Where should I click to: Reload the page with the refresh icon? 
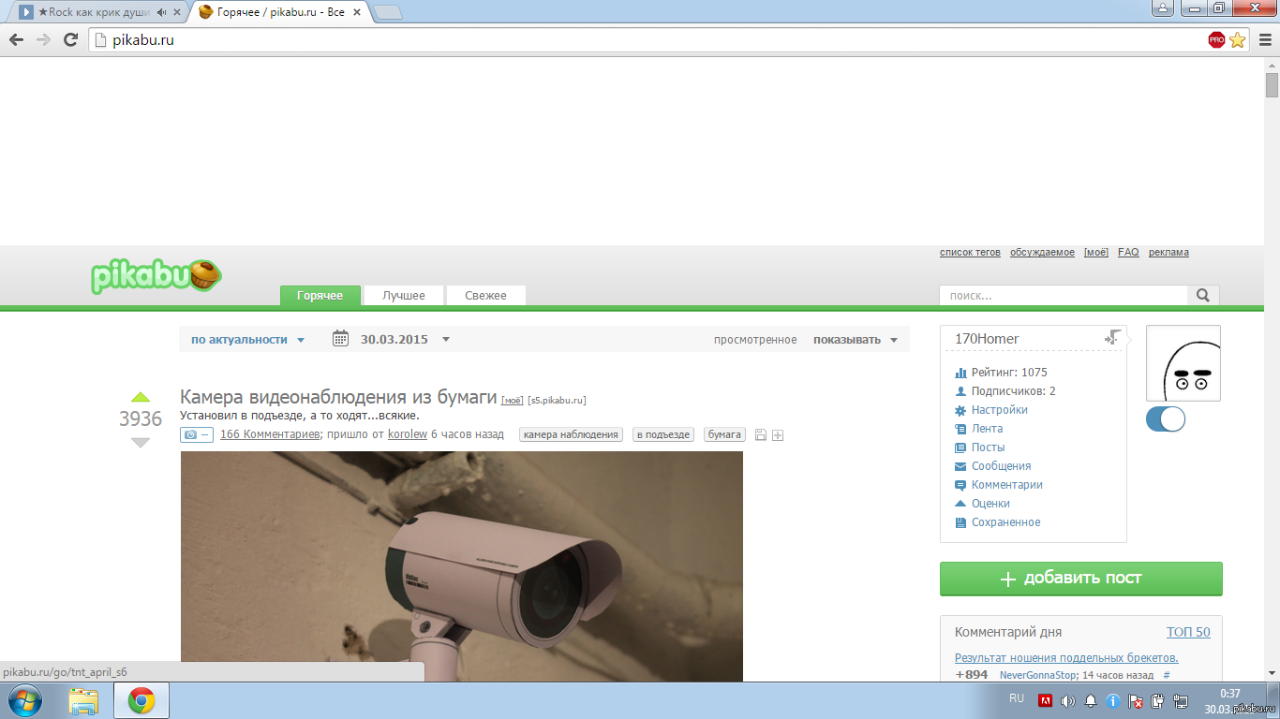70,39
